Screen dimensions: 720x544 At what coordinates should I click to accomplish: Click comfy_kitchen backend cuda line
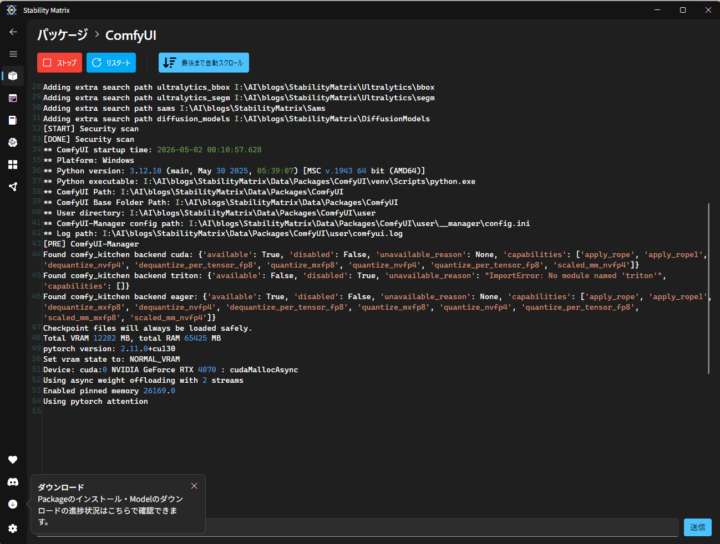pyautogui.click(x=376, y=259)
